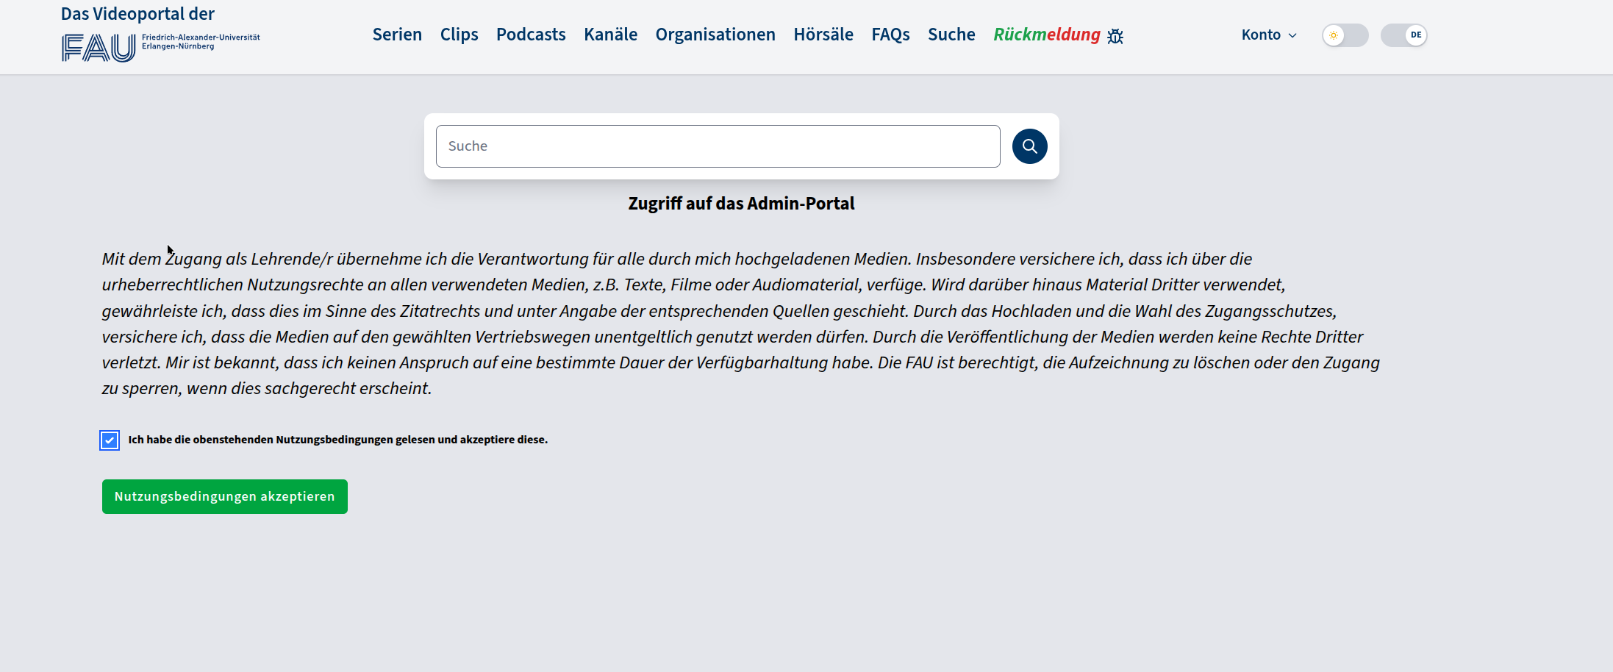
Task: Uncheck the Nutzungsbedingungen acceptance checkbox
Action: (x=110, y=440)
